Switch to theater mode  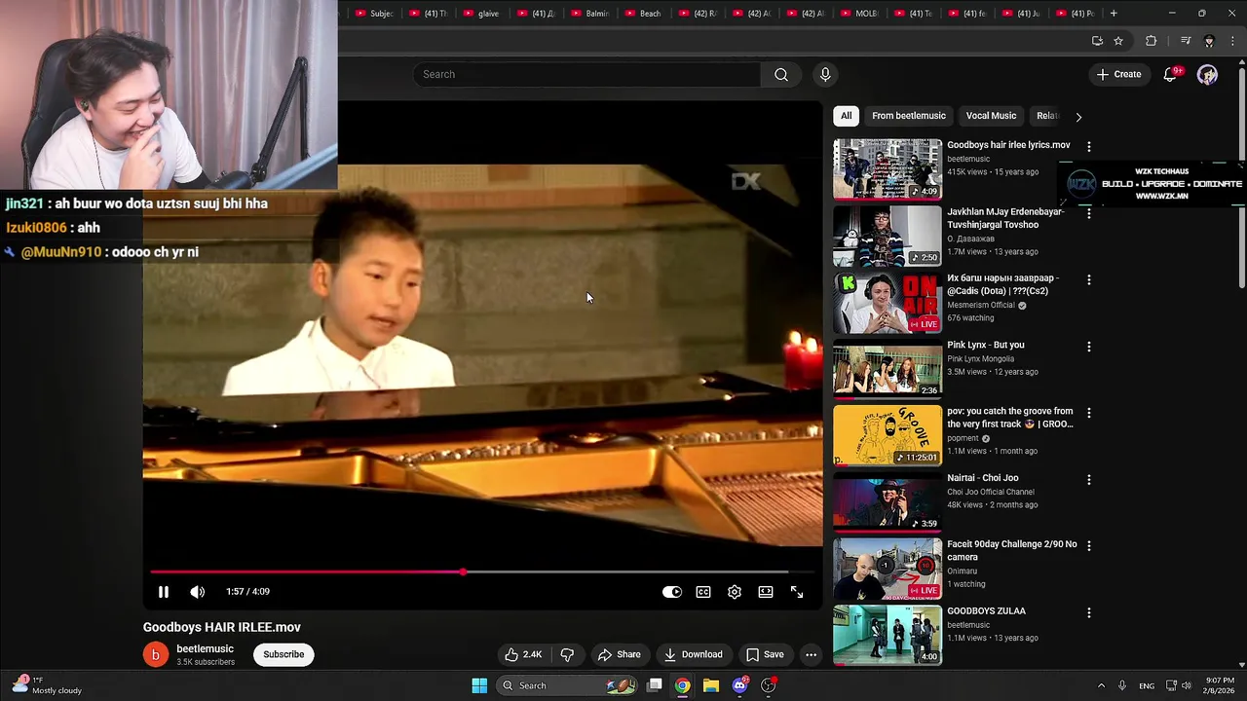click(766, 592)
